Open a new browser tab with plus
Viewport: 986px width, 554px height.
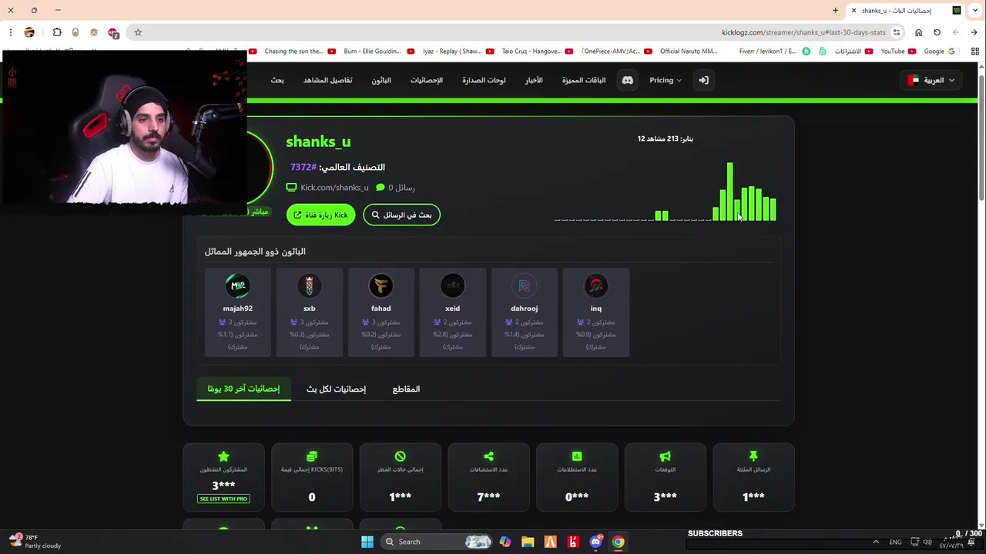[835, 10]
